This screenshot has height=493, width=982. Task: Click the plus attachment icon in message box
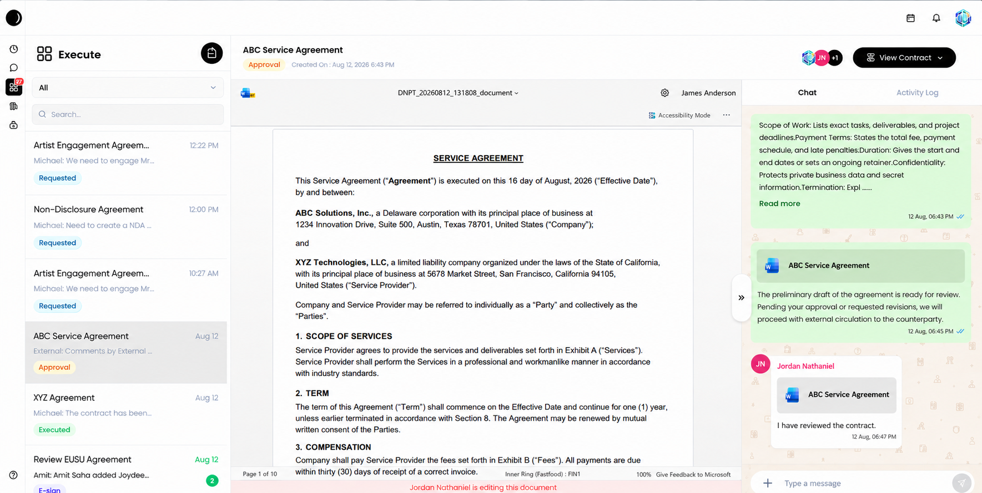point(767,483)
